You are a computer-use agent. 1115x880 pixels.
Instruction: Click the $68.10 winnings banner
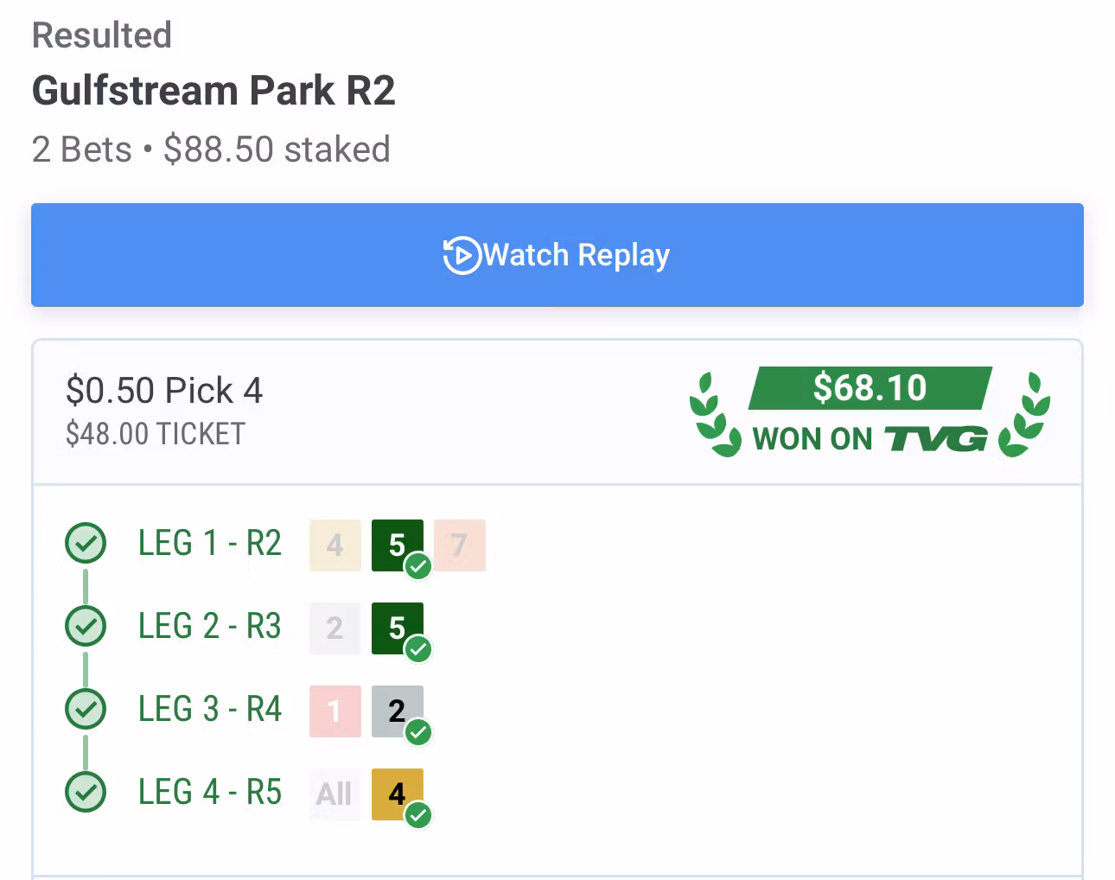pyautogui.click(x=870, y=388)
